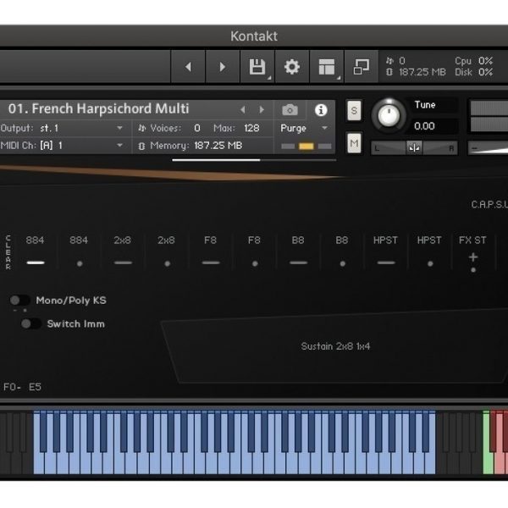The height and width of the screenshot is (508, 508).
Task: Enable second F8 dot articulation
Action: pos(255,263)
